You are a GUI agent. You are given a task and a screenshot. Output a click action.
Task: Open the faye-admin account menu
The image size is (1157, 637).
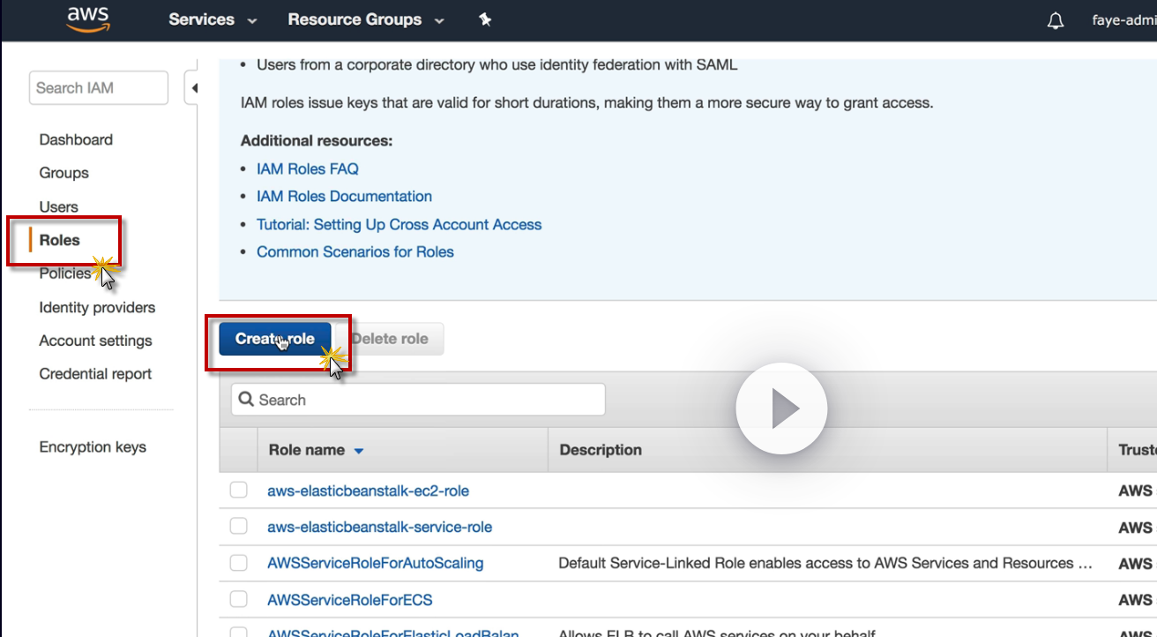[x=1123, y=20]
